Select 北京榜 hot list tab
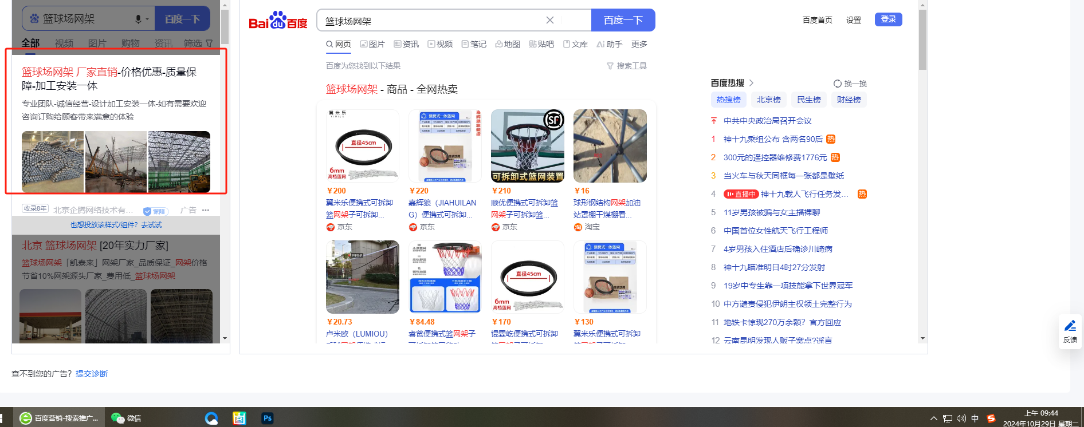Image resolution: width=1084 pixels, height=427 pixels. (769, 100)
